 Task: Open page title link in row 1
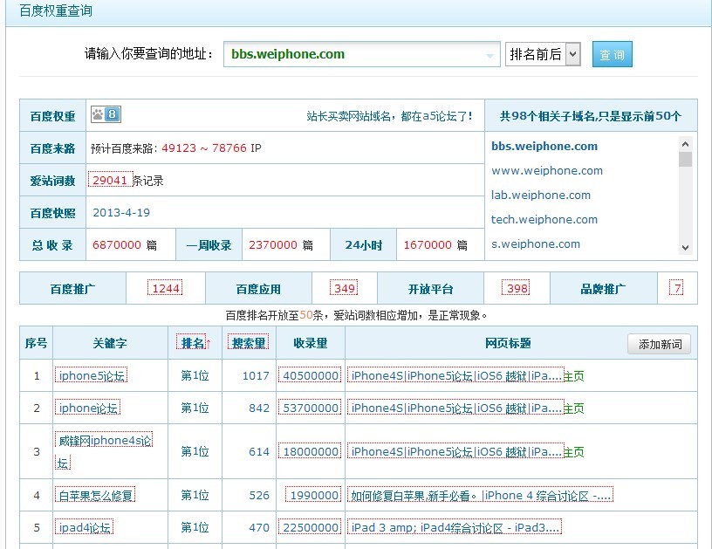(455, 375)
